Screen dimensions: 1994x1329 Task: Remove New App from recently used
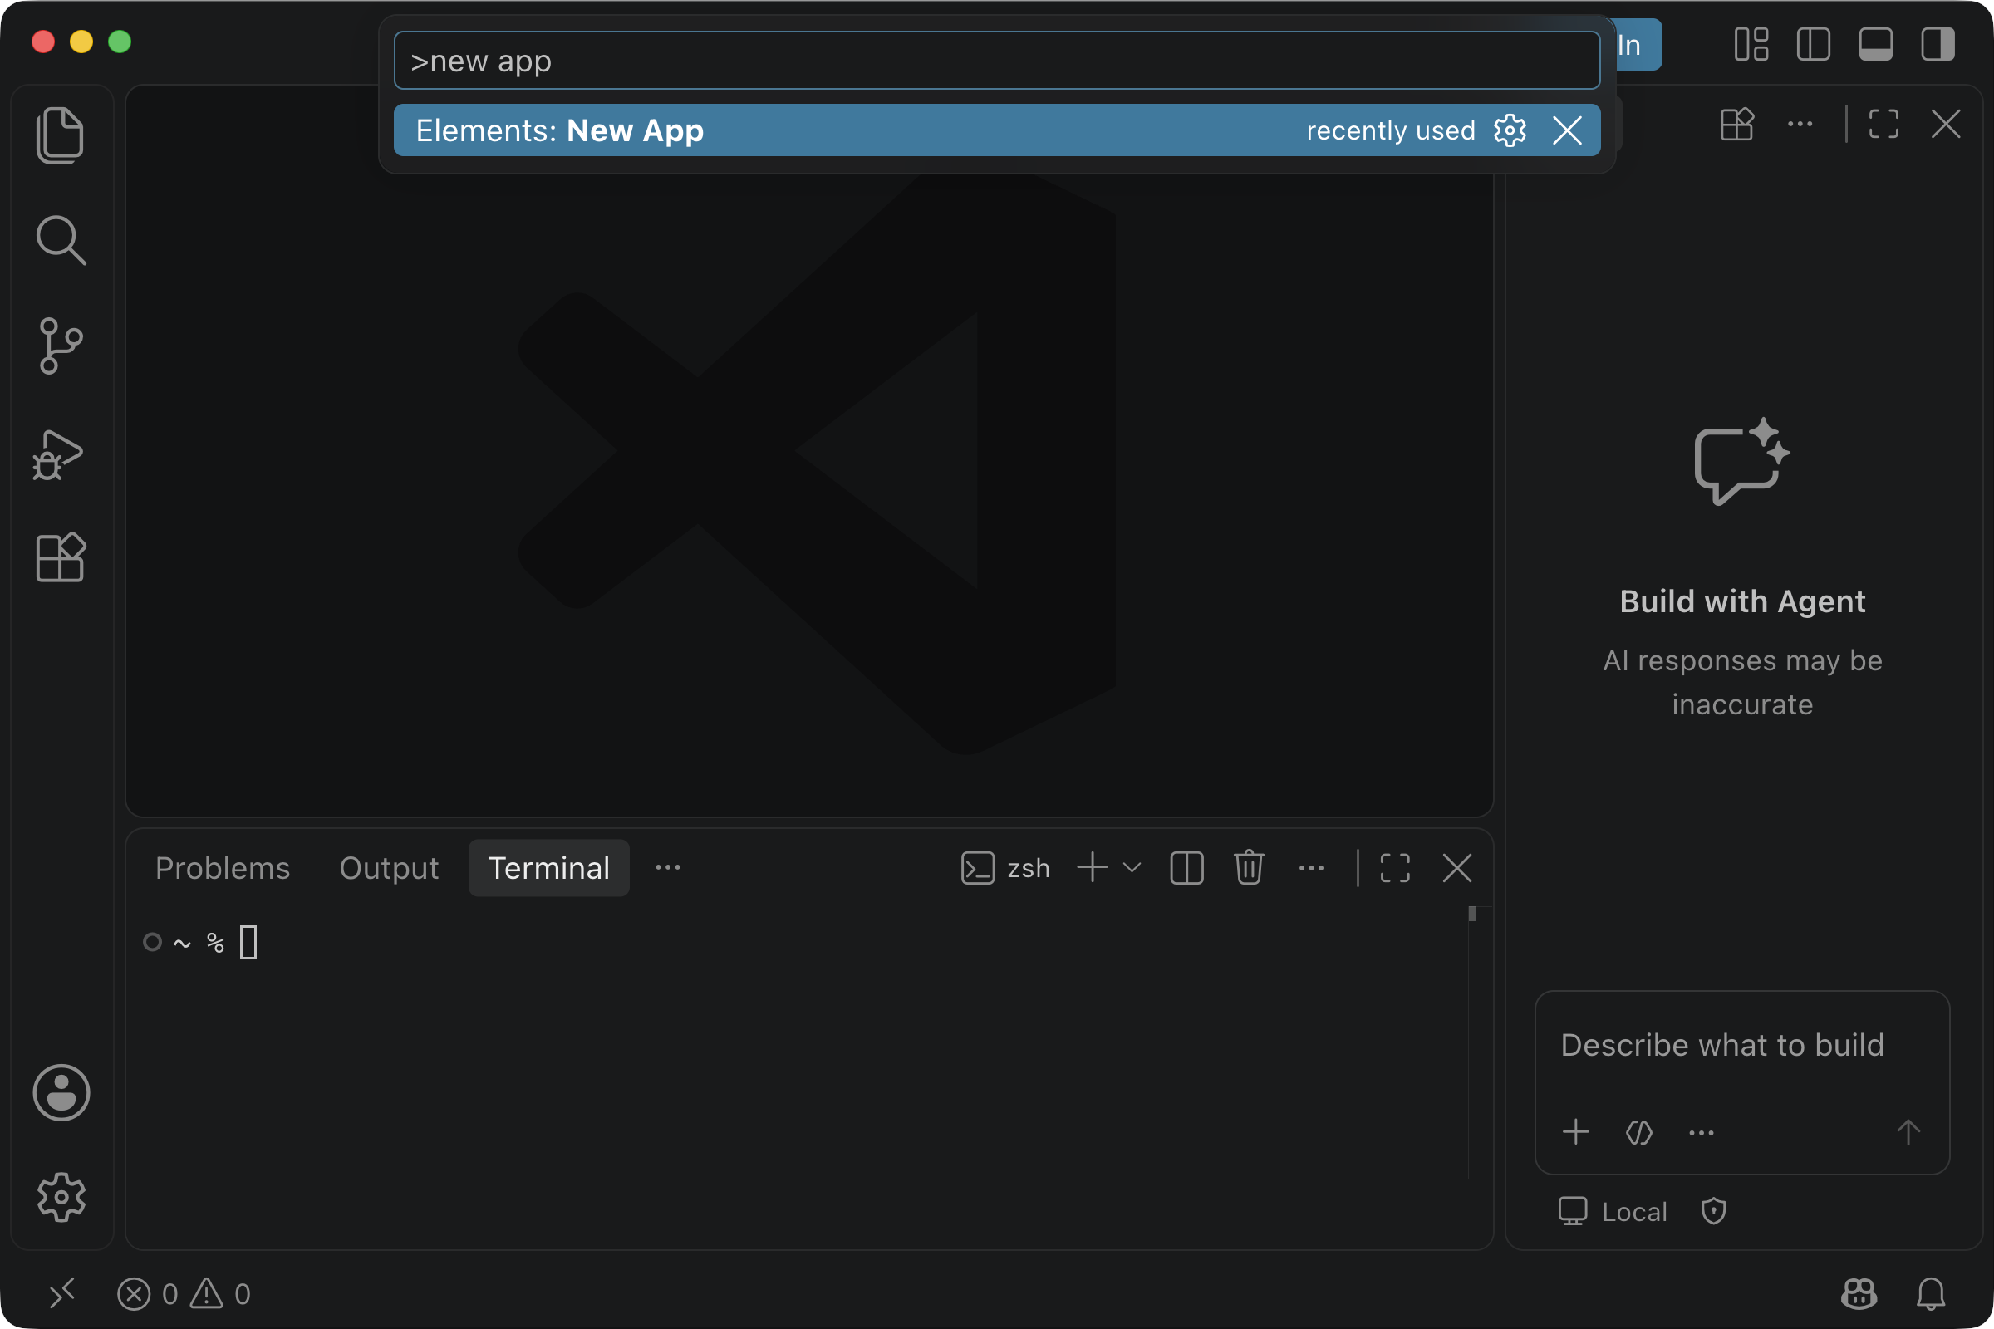[x=1567, y=130]
